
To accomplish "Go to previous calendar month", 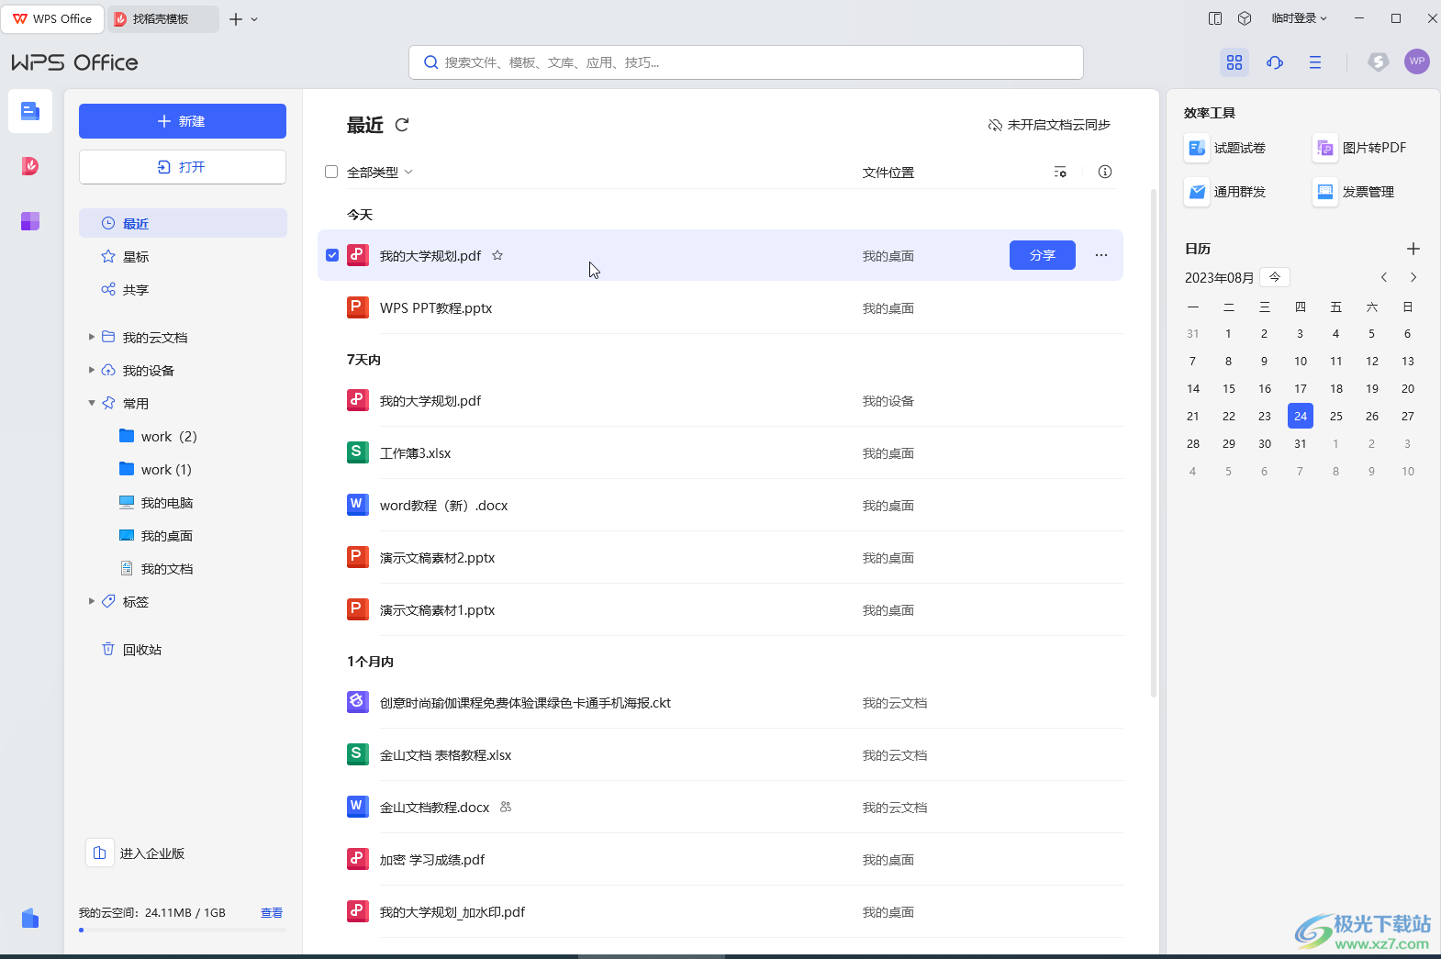I will 1384,277.
